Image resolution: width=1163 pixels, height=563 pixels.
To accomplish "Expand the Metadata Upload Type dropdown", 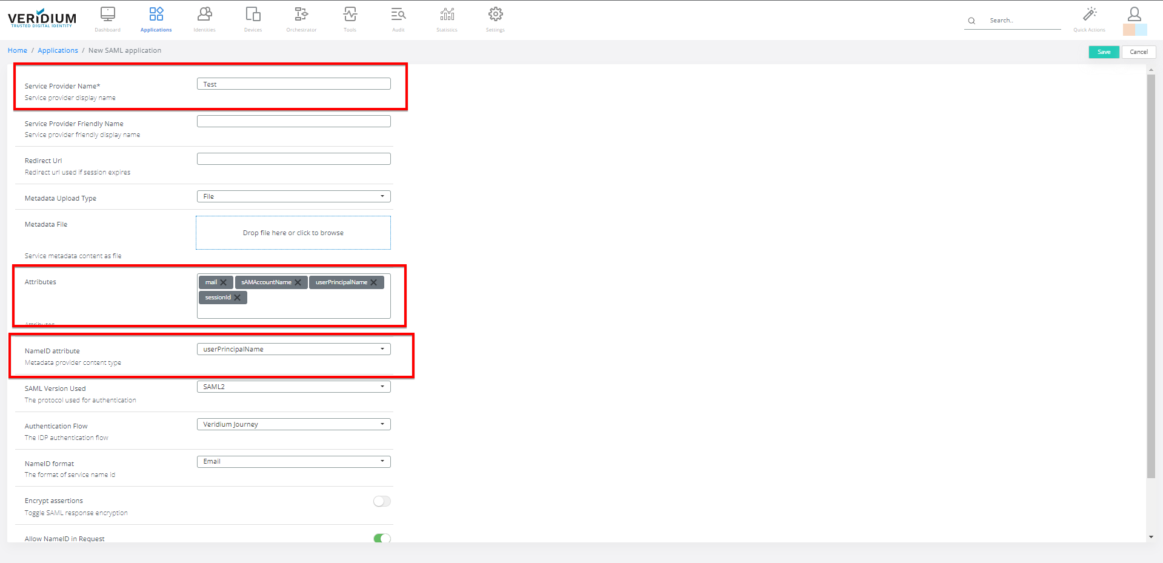I will (293, 196).
